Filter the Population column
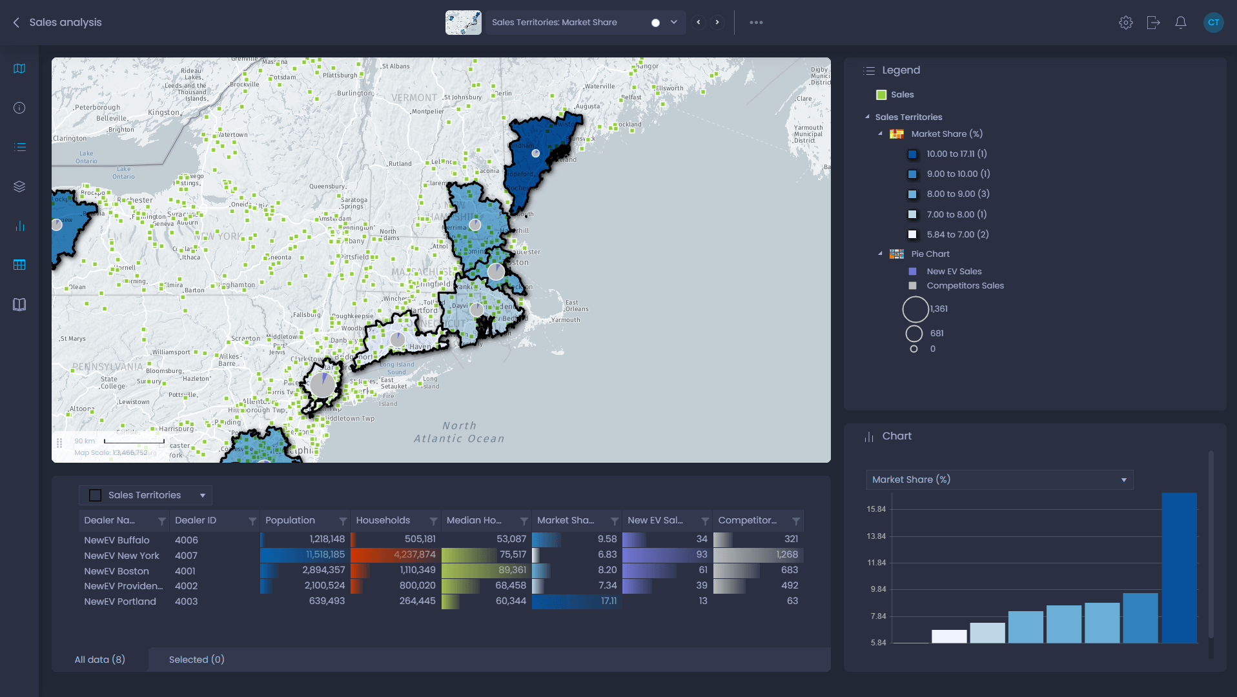The image size is (1237, 697). (343, 521)
